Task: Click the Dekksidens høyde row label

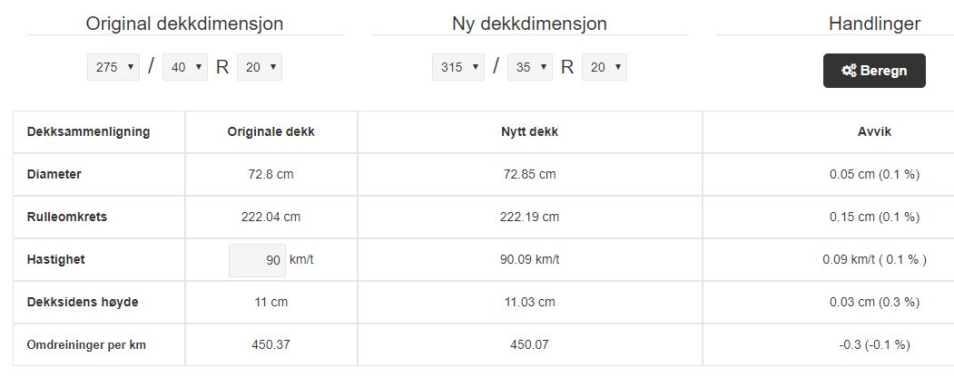Action: [x=83, y=302]
